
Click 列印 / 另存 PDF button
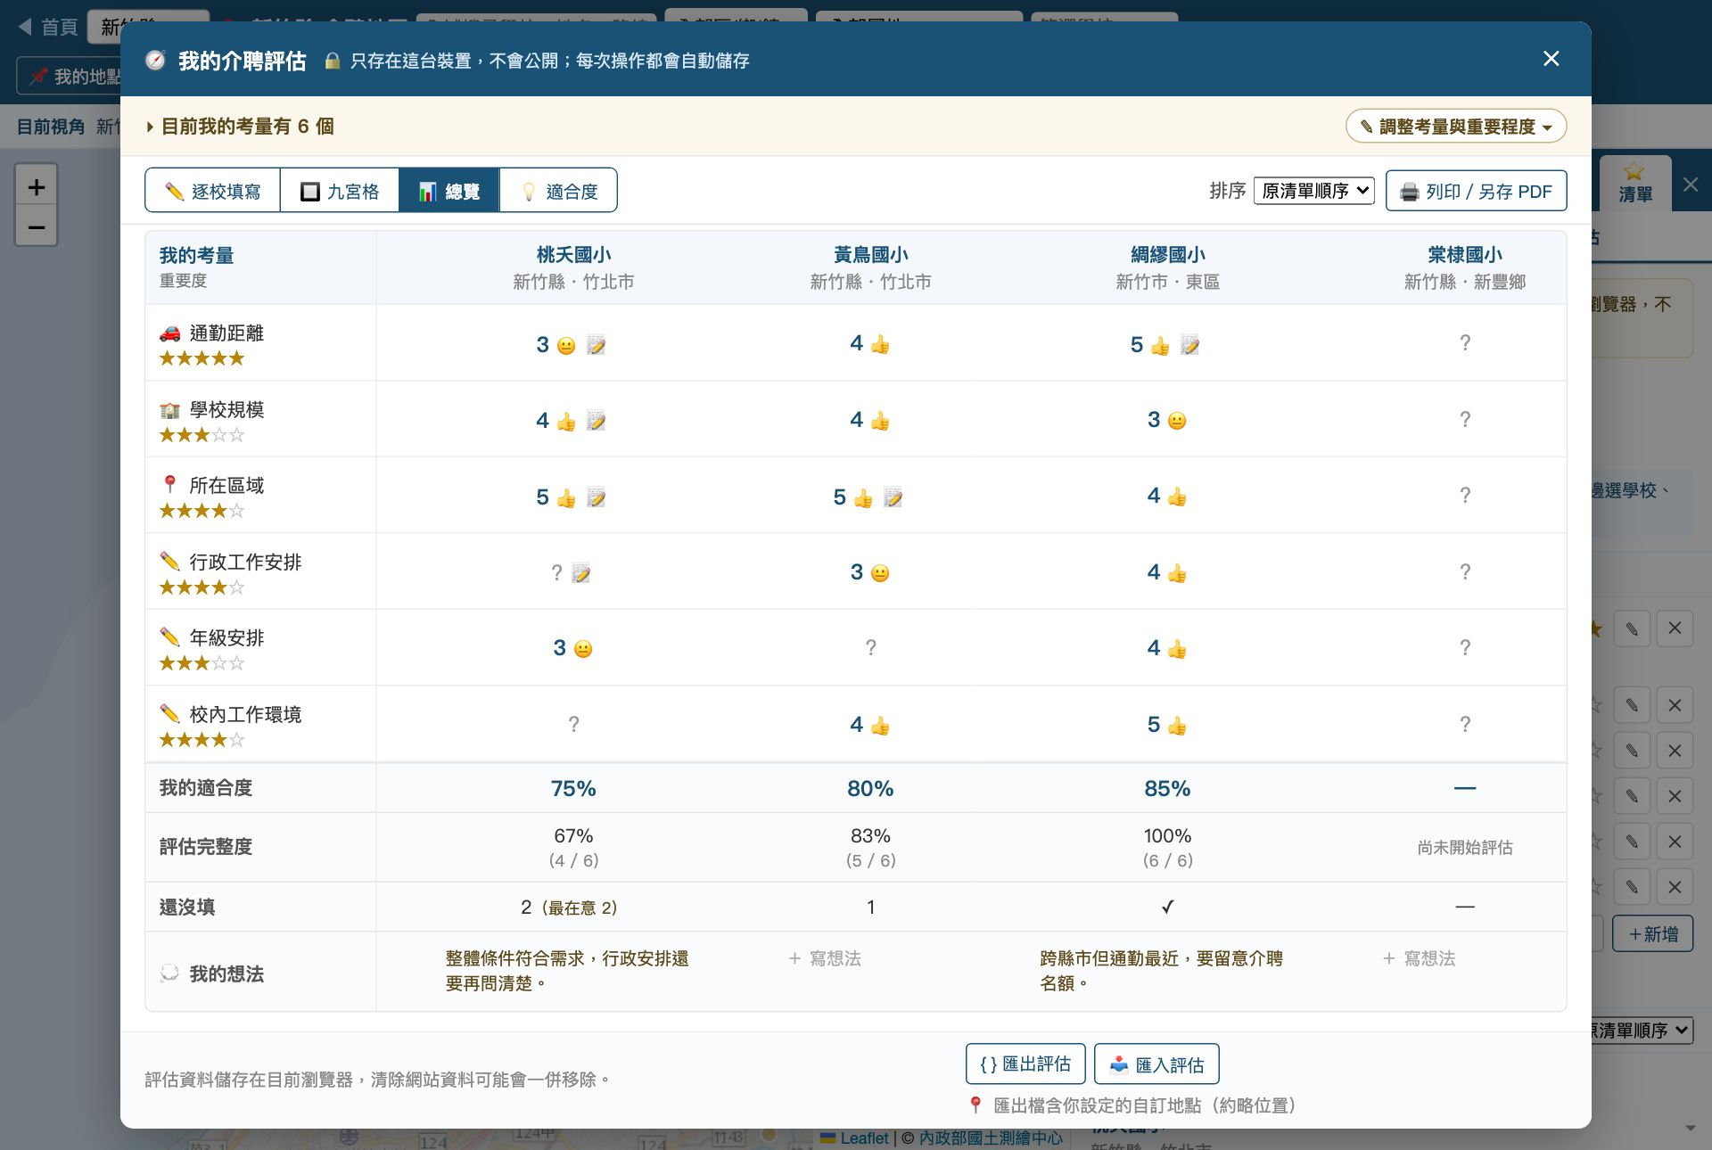1476,191
